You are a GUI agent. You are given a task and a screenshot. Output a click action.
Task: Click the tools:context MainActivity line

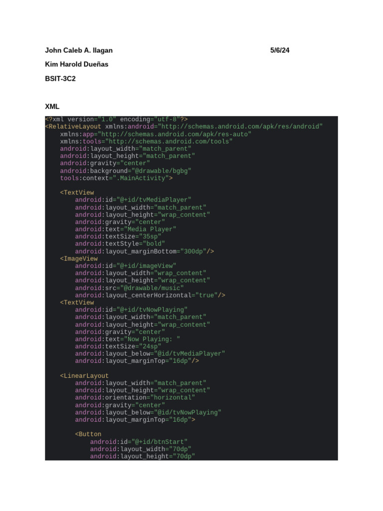(116, 178)
